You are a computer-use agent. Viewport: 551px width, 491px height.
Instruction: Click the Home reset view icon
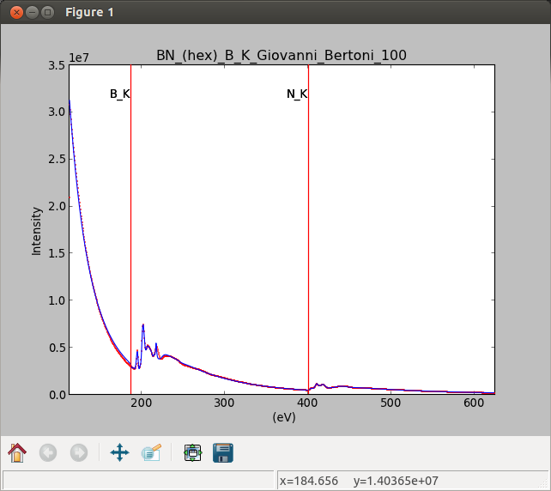[18, 452]
